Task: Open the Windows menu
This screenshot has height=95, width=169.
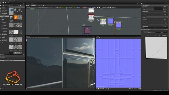Action: (11, 1)
